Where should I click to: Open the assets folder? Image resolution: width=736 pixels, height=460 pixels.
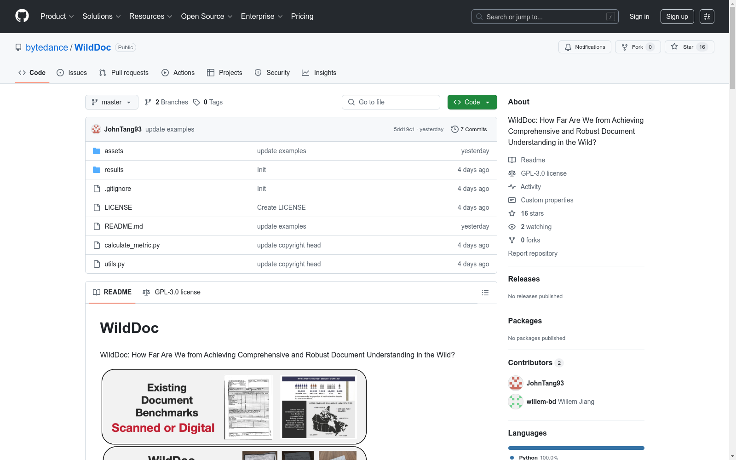[x=114, y=151]
